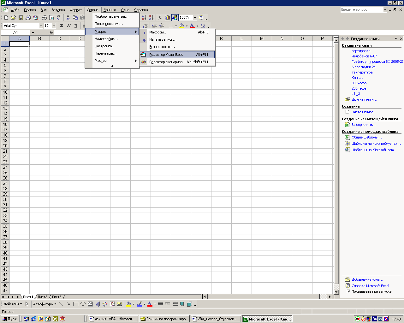
Task: Choose 'Безопасность...' item
Action: [177, 47]
